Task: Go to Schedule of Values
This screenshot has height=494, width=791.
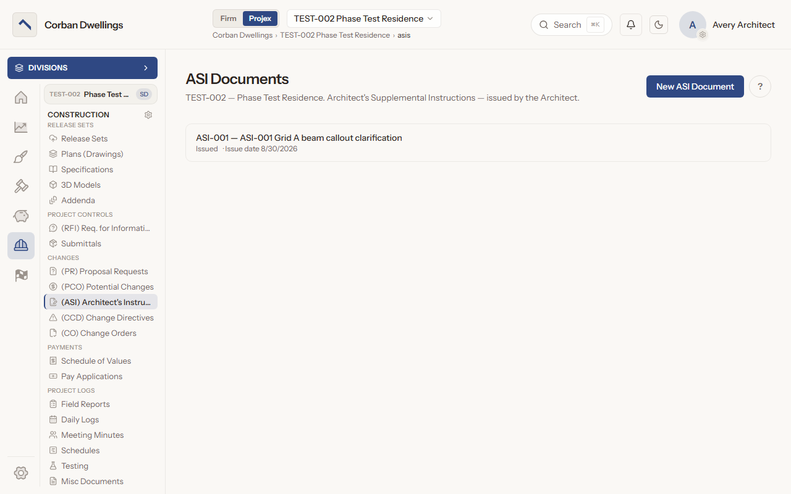Action: click(x=101, y=361)
